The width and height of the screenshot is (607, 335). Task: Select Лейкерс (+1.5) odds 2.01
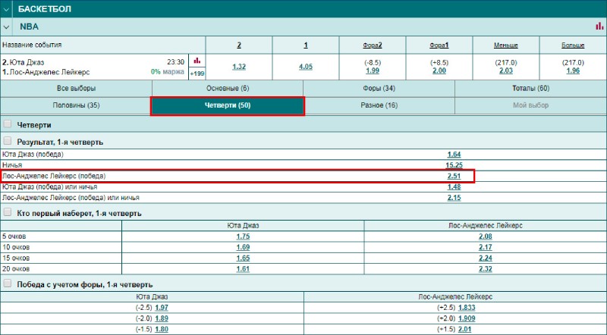pos(464,329)
